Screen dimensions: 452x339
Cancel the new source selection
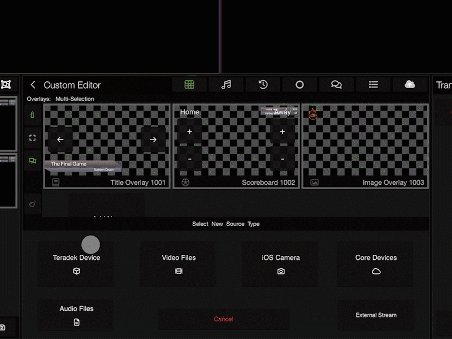point(223,319)
